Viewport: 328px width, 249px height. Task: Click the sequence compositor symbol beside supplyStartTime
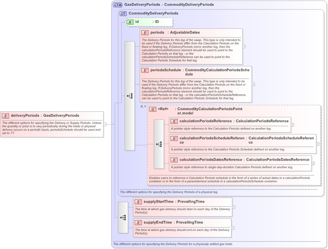[123, 217]
